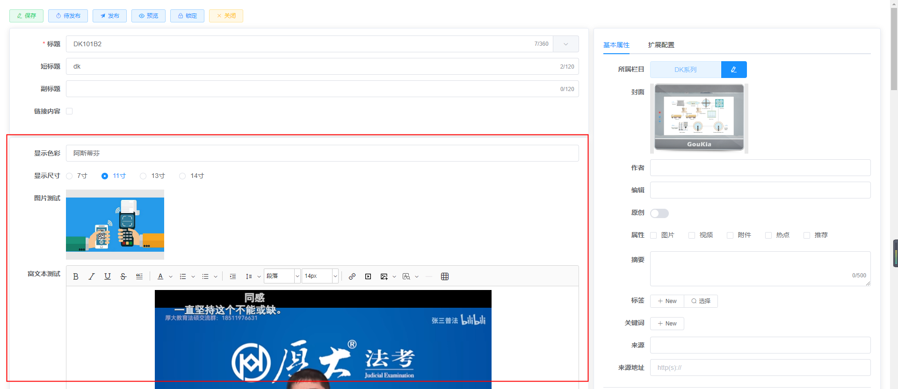898x389 pixels.
Task: Apply strikethrough formatting
Action: (123, 276)
